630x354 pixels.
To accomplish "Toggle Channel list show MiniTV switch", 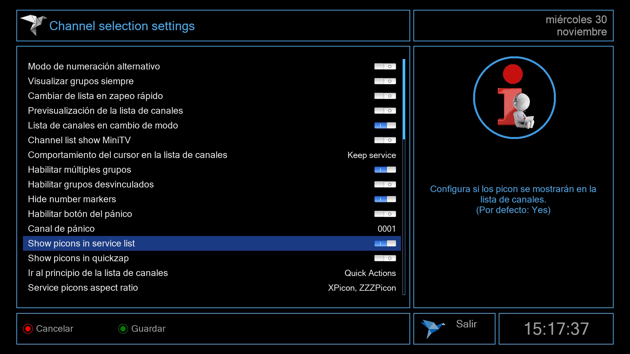I will (385, 140).
